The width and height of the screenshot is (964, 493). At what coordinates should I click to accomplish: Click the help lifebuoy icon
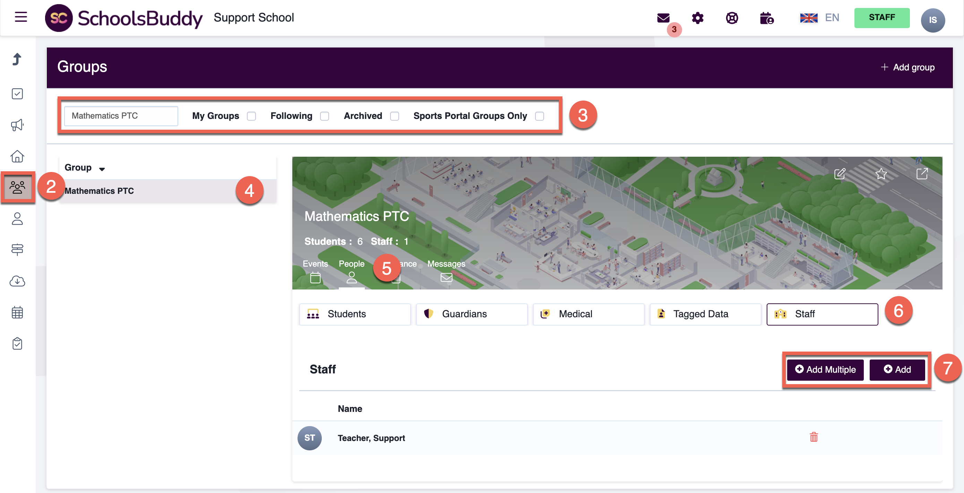point(732,18)
